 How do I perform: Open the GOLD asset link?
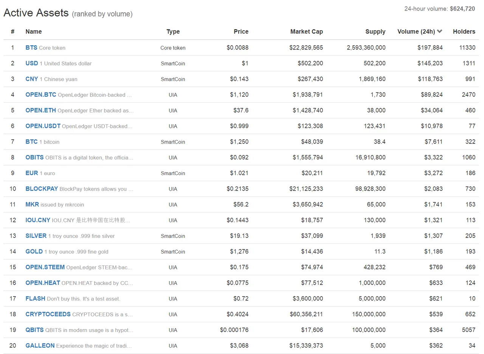[x=34, y=251]
